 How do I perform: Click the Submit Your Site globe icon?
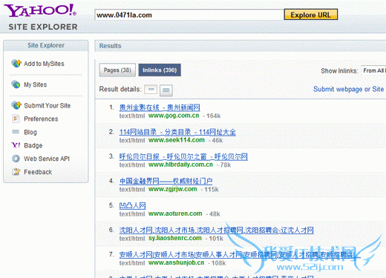pyautogui.click(x=16, y=105)
